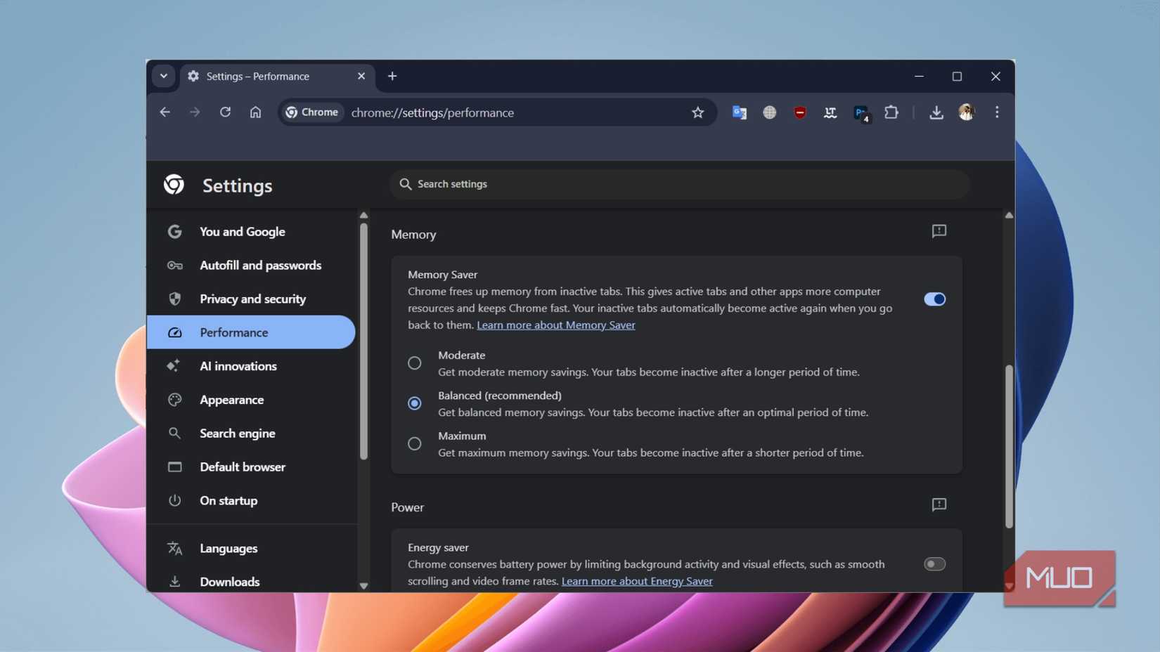This screenshot has height=652, width=1160.
Task: Open the LanguageTool extension
Action: point(830,112)
